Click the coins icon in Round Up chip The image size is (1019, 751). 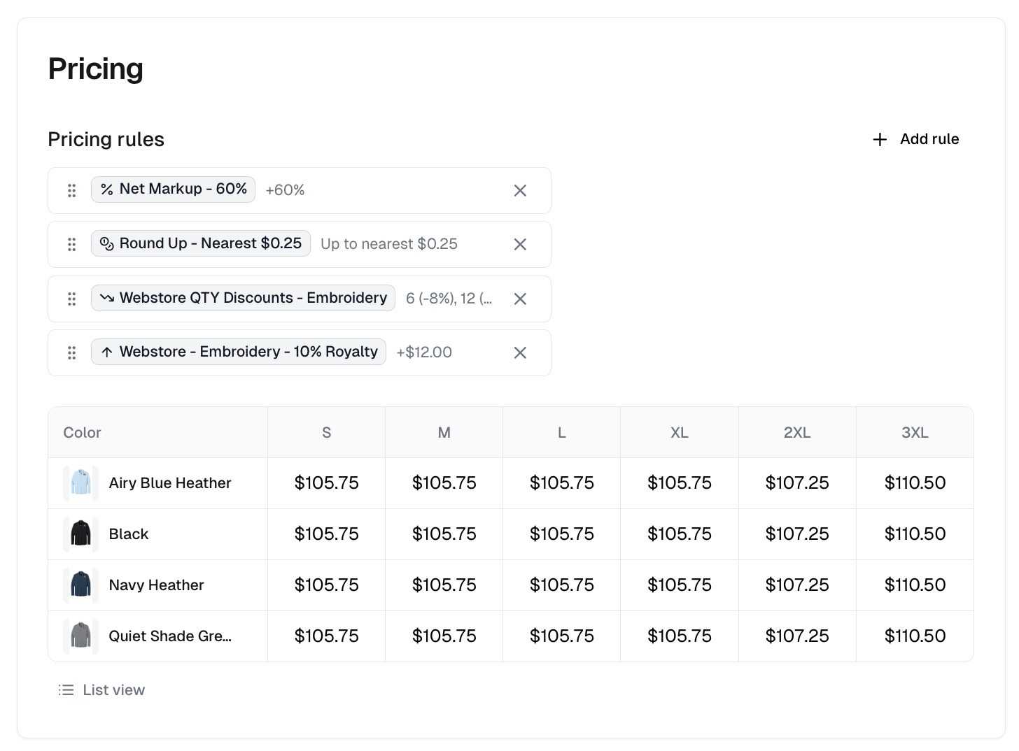coord(106,243)
